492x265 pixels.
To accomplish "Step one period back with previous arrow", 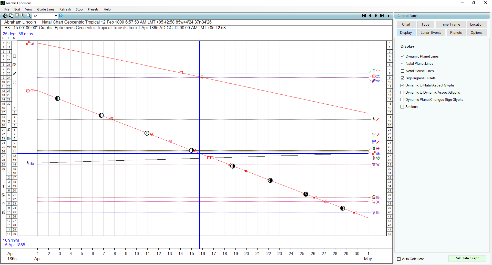I will (370, 16).
